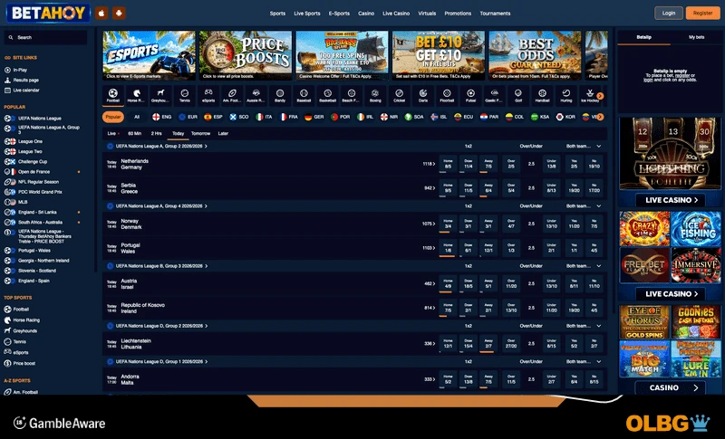Select the Greyhounds sport icon

(x=160, y=96)
